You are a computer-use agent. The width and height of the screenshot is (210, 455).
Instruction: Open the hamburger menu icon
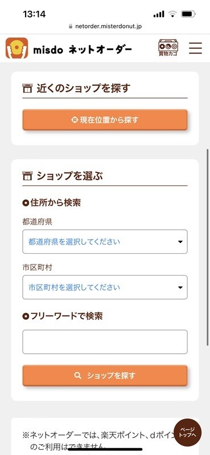(x=195, y=48)
